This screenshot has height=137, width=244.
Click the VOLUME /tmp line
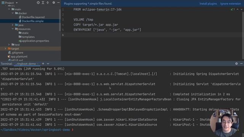pos(83,19)
